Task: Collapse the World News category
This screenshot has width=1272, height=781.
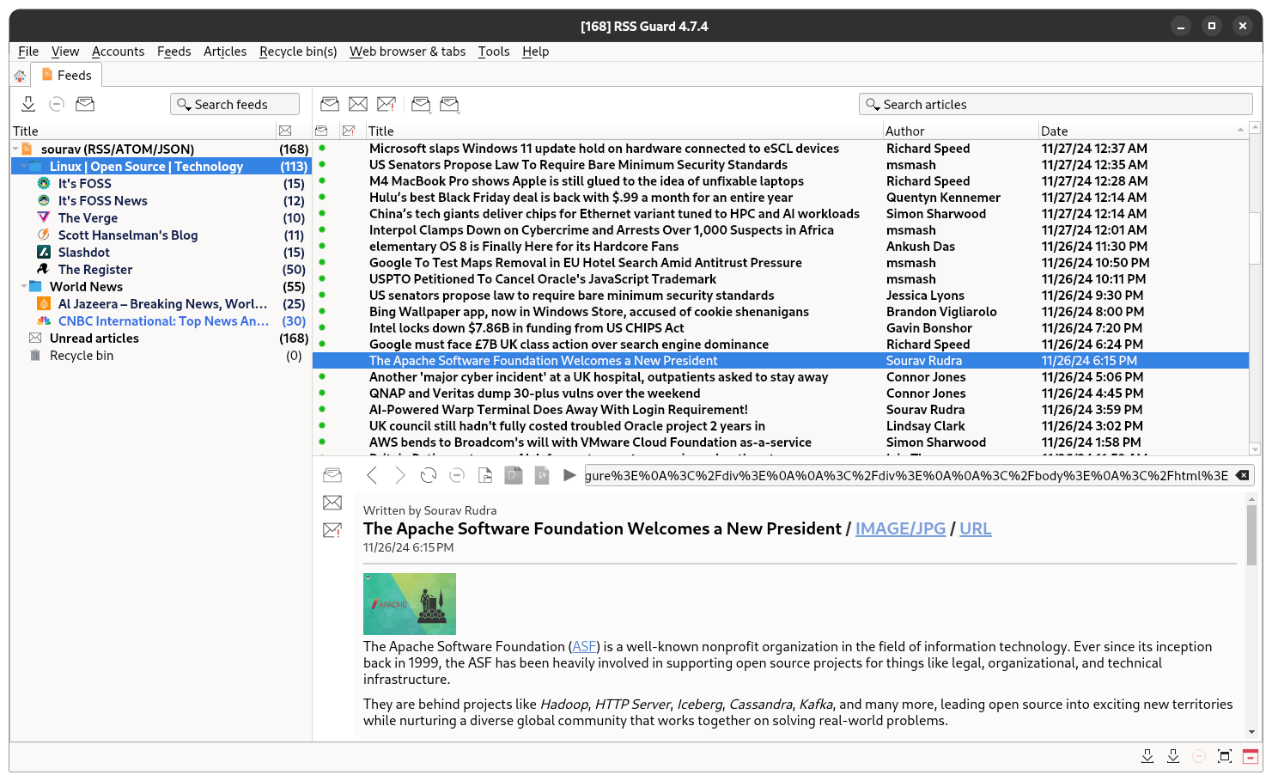Action: click(23, 286)
